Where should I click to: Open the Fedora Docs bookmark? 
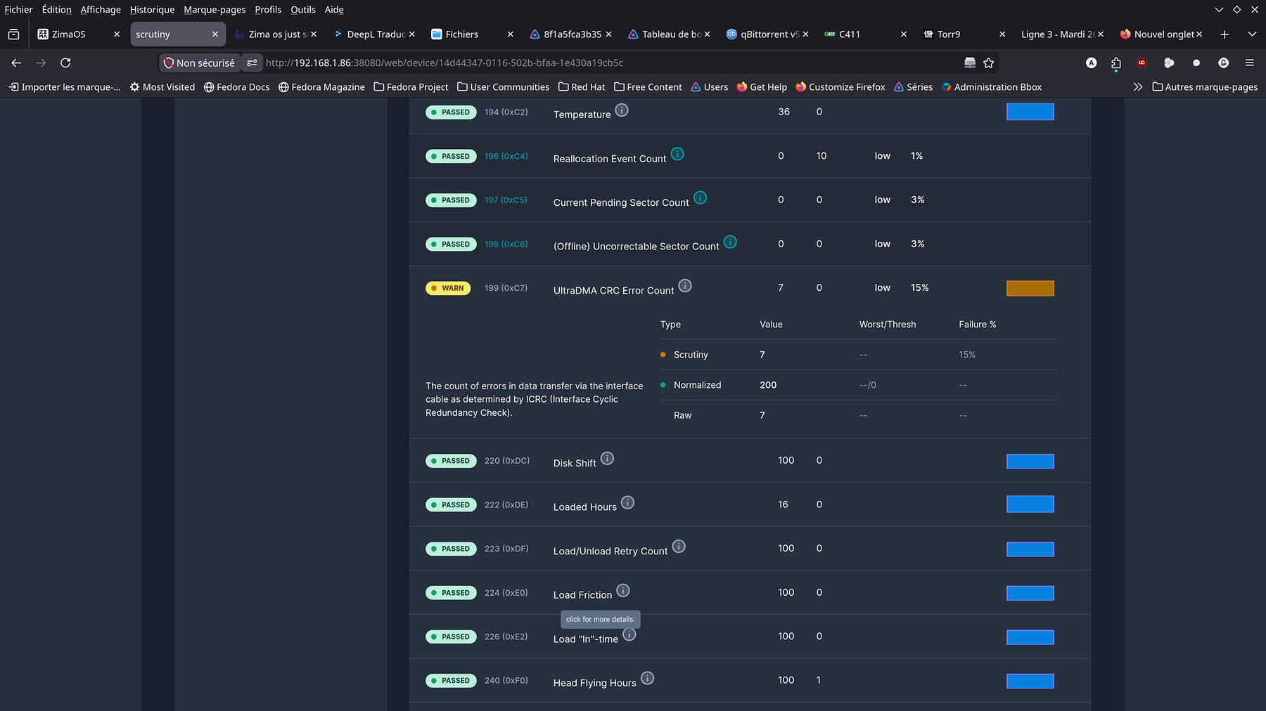tap(237, 87)
